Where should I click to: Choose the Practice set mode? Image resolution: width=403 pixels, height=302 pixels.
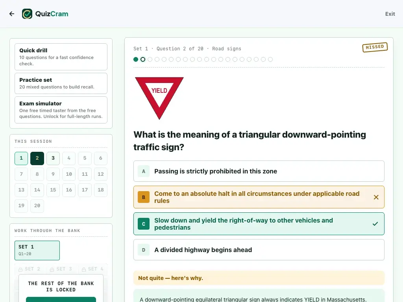click(61, 83)
